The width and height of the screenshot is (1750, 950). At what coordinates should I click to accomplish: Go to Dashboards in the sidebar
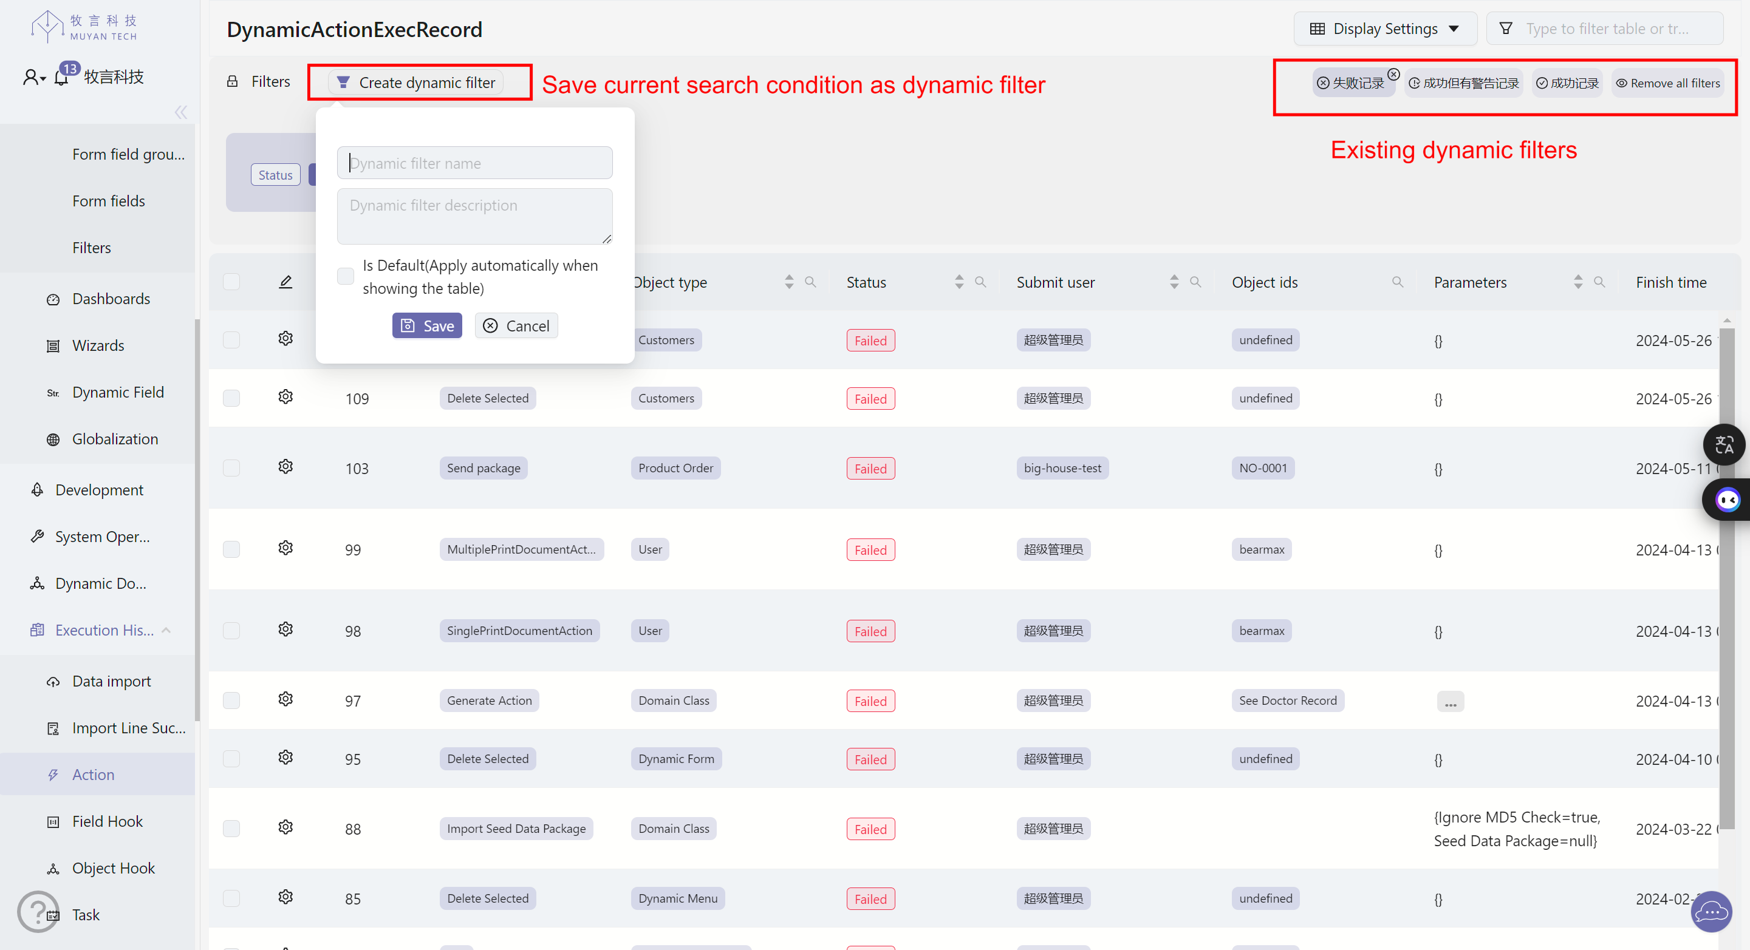click(x=111, y=299)
